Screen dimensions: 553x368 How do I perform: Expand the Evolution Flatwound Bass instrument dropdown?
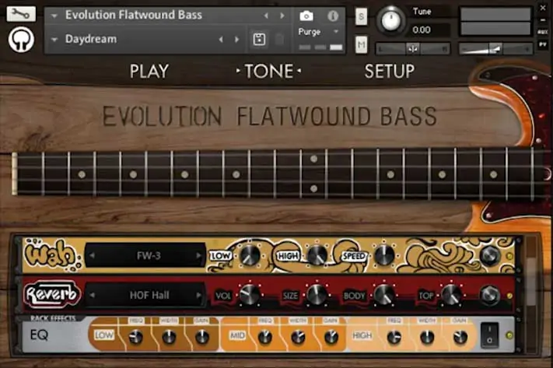coord(54,15)
